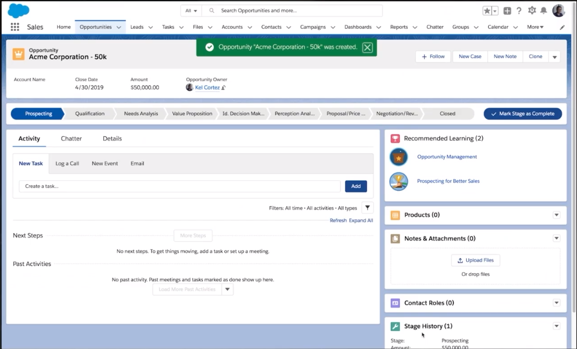This screenshot has width=577, height=349.
Task: Click the New Note button
Action: (x=505, y=57)
